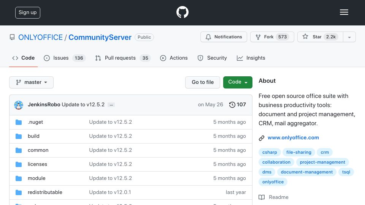The height and width of the screenshot is (205, 365).
Task: Click the JenkinsRobo avatar image
Action: pyautogui.click(x=19, y=105)
